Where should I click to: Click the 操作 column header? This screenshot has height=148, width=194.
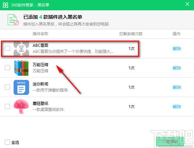177,34
